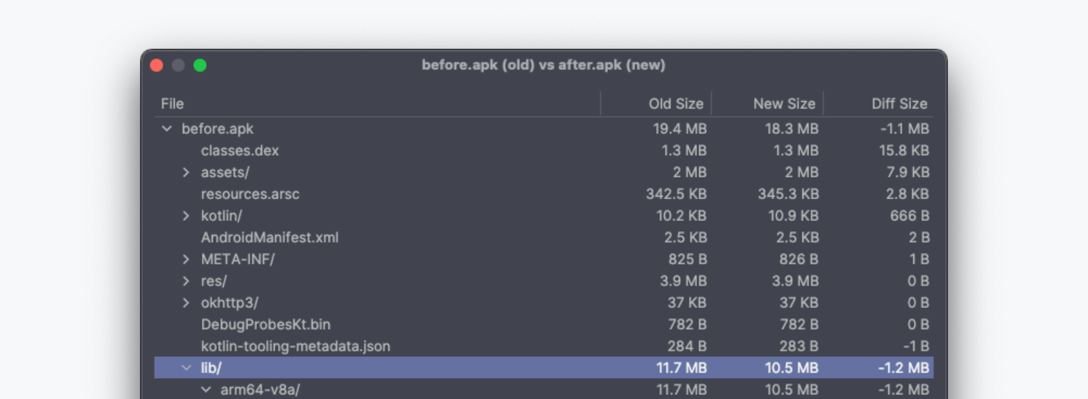Expand the kotlin/ directory node
This screenshot has width=1088, height=399.
(186, 215)
